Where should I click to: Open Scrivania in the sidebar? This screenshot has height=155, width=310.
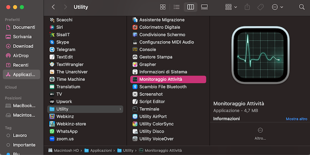point(21,37)
